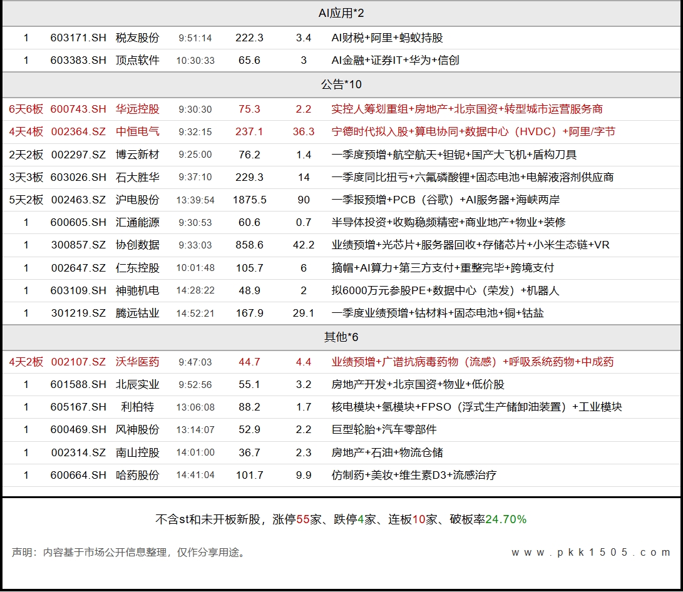Open stock code 600605.SH
Image resolution: width=683 pixels, height=592 pixels.
tap(78, 222)
